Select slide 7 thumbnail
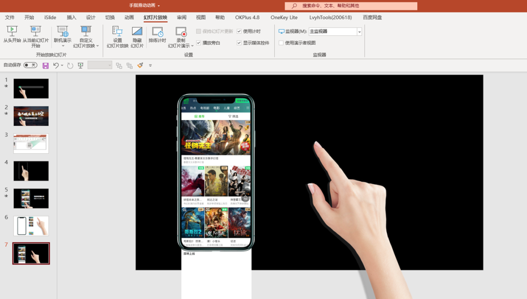The width and height of the screenshot is (527, 299). (x=31, y=253)
